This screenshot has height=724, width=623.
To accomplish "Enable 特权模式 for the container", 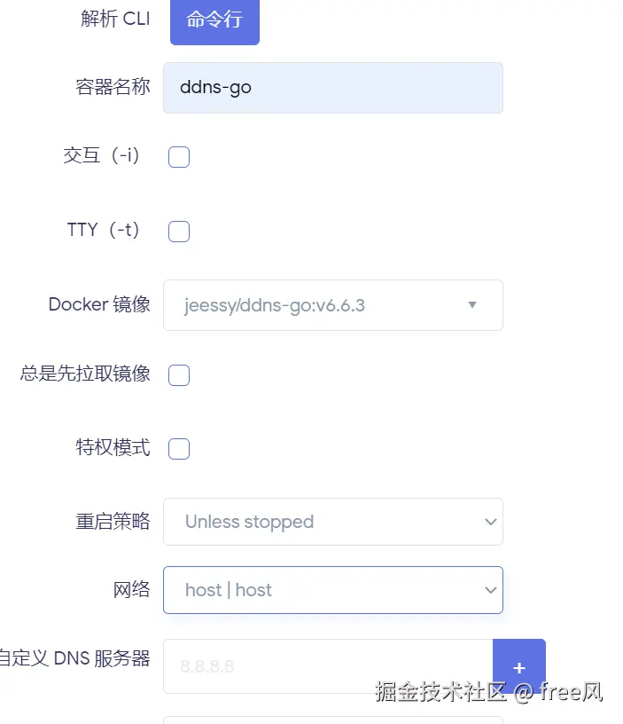I will click(x=178, y=449).
